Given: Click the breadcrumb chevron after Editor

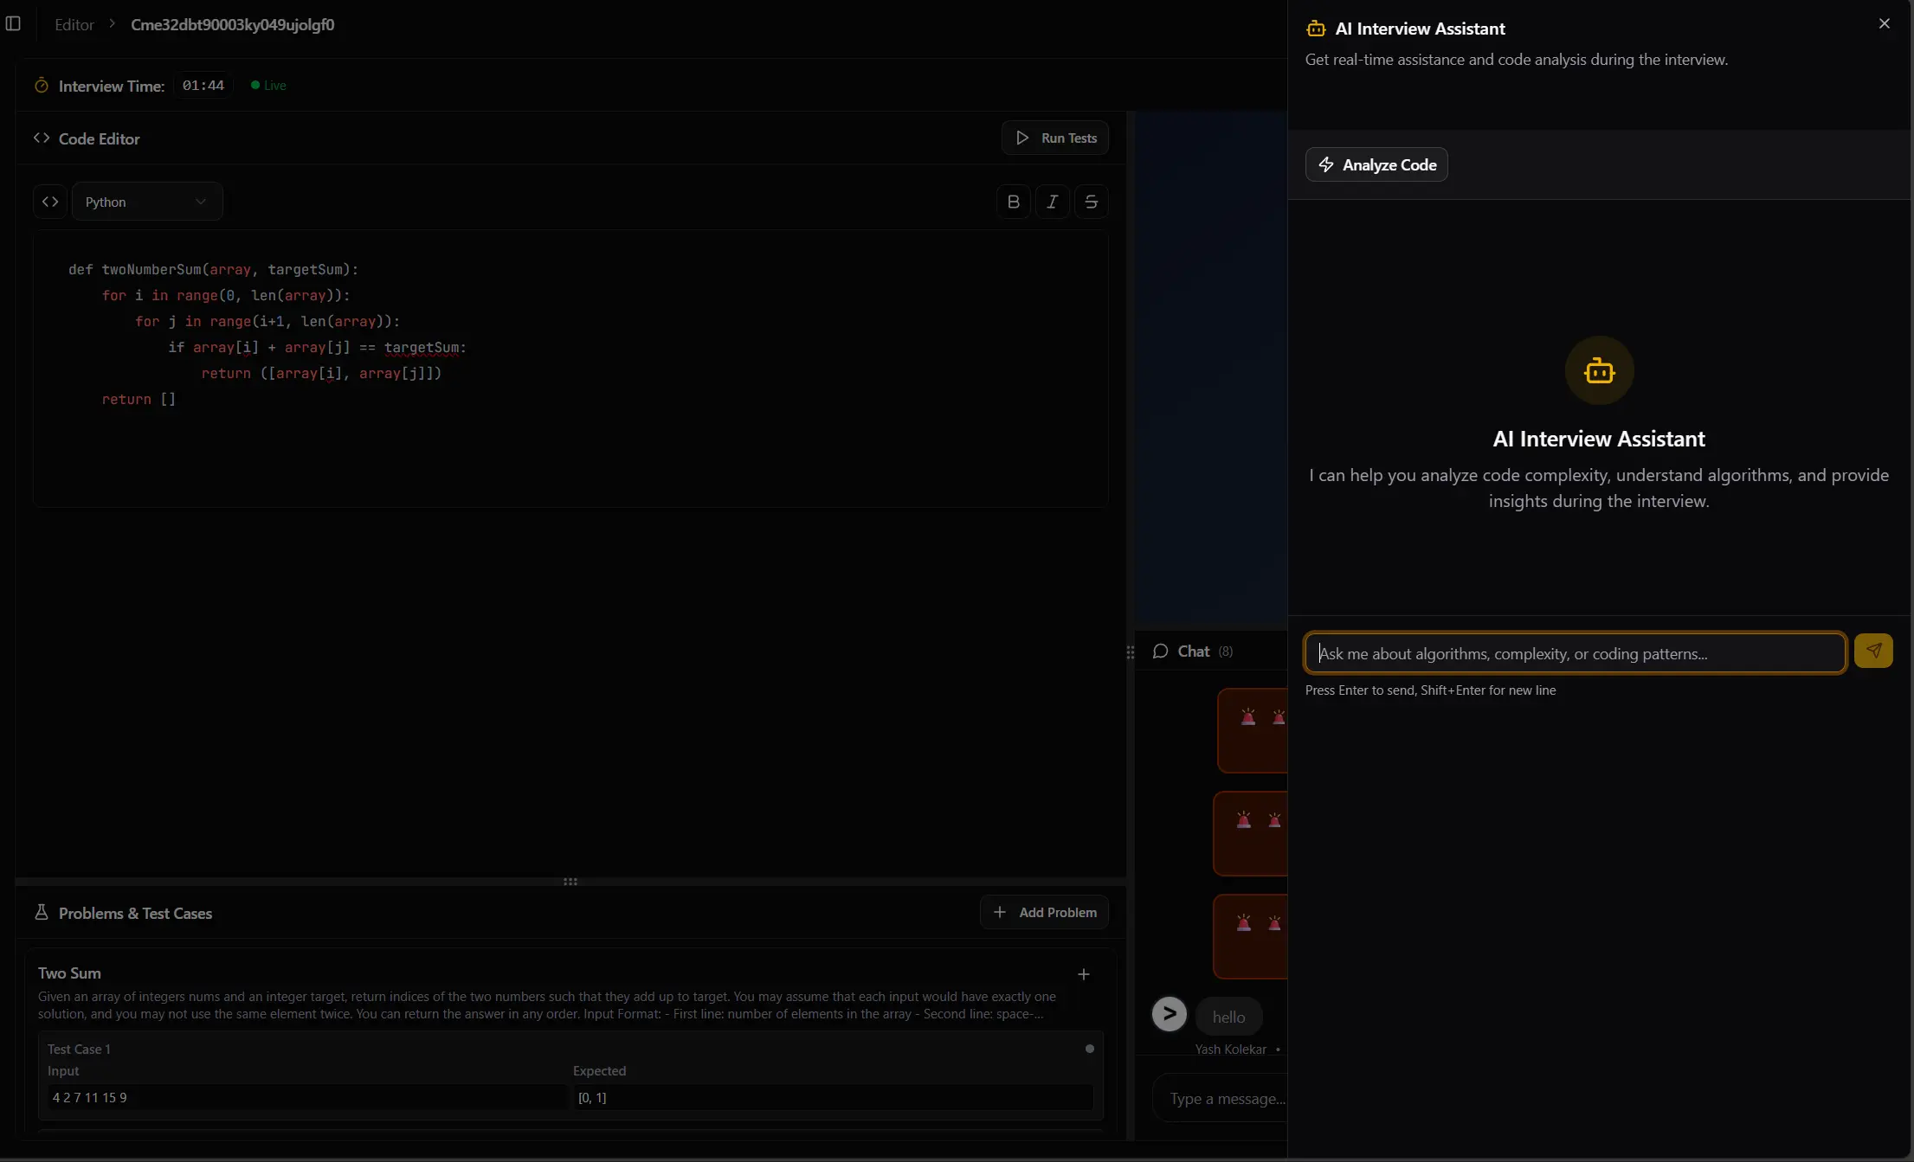Looking at the screenshot, I should coord(112,24).
